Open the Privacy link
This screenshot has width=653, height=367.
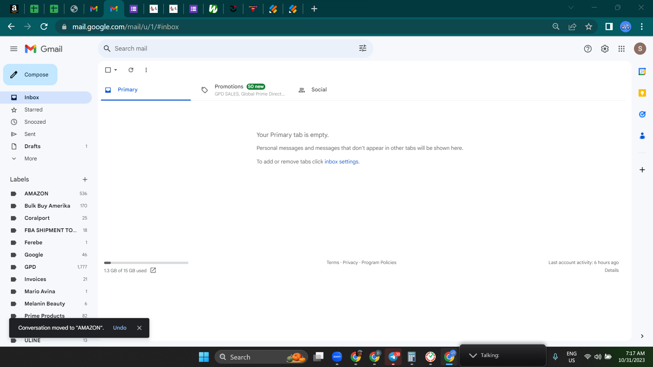(350, 263)
